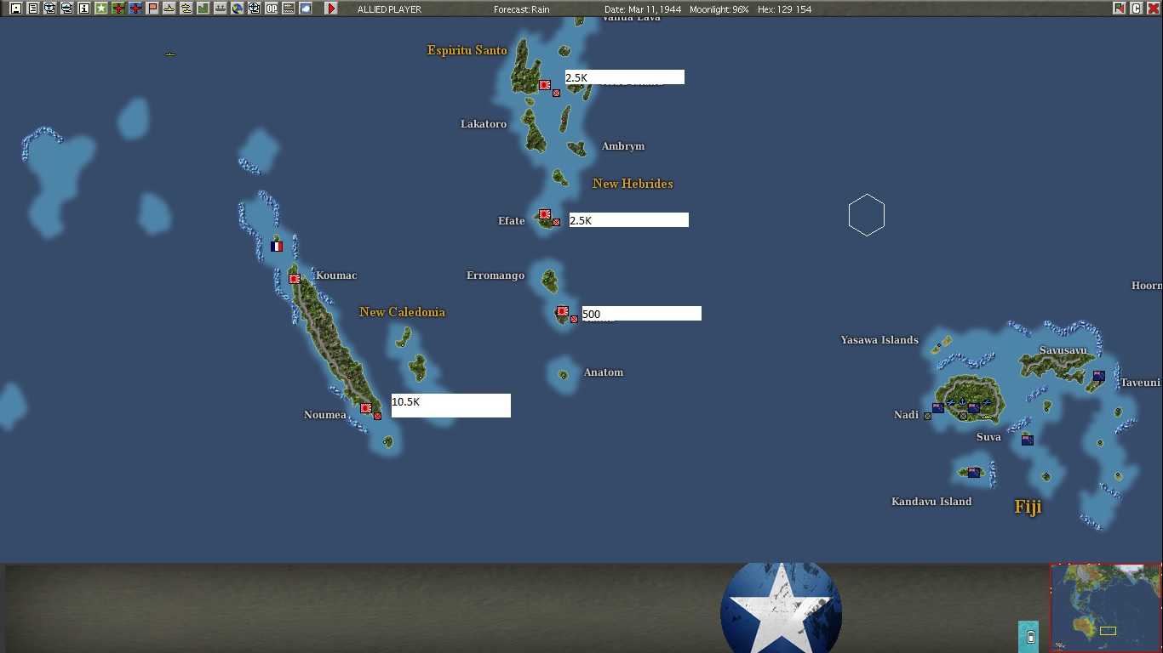Click the 'Yasawa Islands' map label

(x=879, y=340)
